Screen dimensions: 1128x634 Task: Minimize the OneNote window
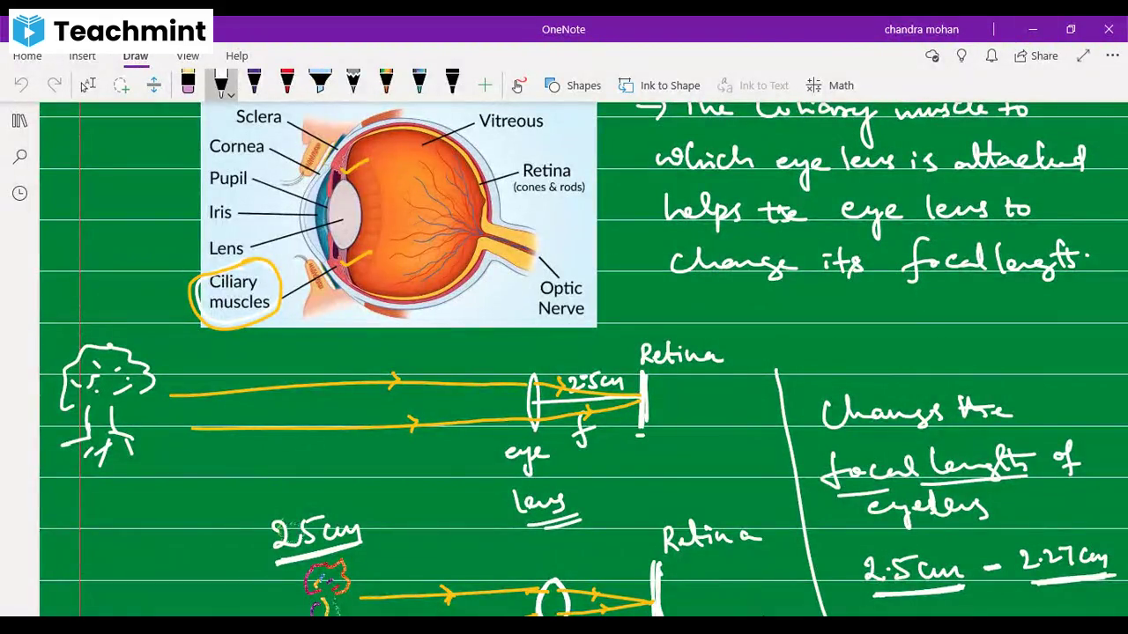click(1033, 29)
